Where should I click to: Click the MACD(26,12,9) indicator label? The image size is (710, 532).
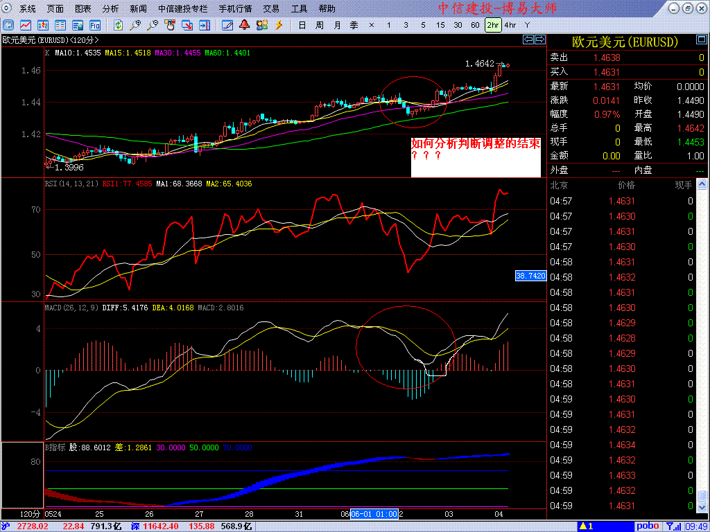(x=71, y=308)
